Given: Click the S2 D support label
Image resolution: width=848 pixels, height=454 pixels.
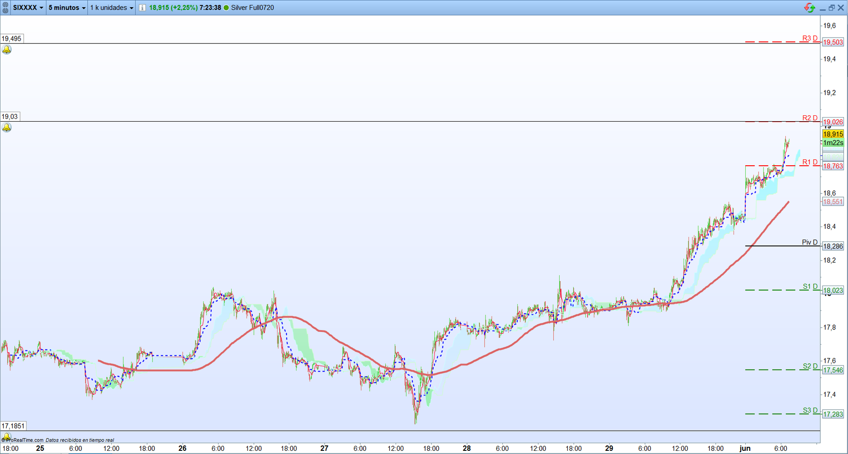Looking at the screenshot, I should tap(810, 366).
